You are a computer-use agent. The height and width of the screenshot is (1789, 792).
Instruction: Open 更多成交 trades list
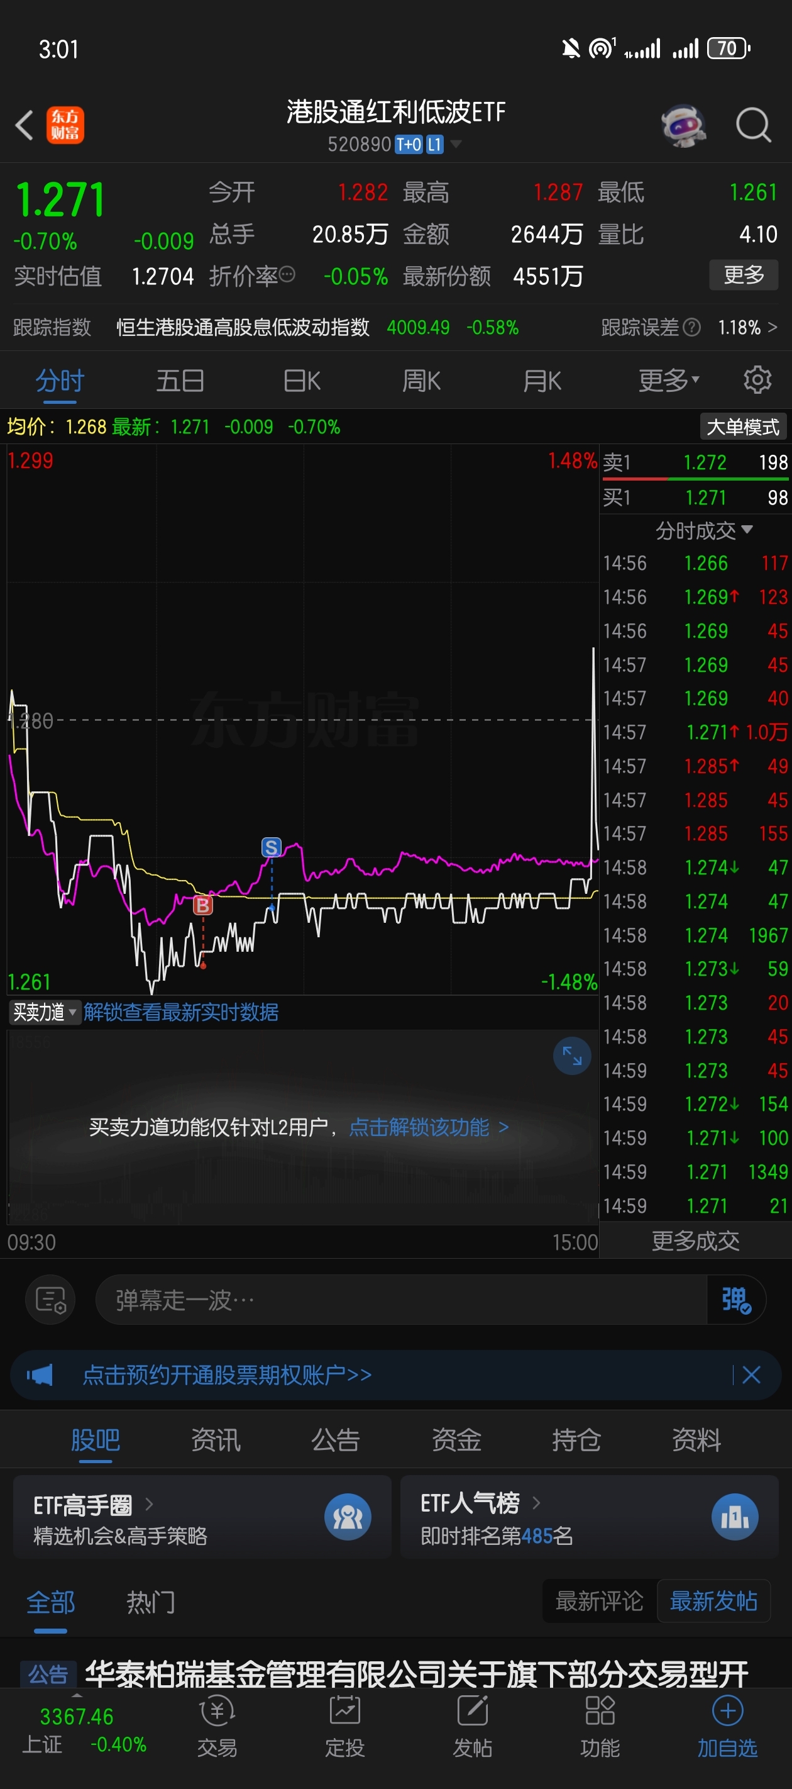coord(696,1240)
